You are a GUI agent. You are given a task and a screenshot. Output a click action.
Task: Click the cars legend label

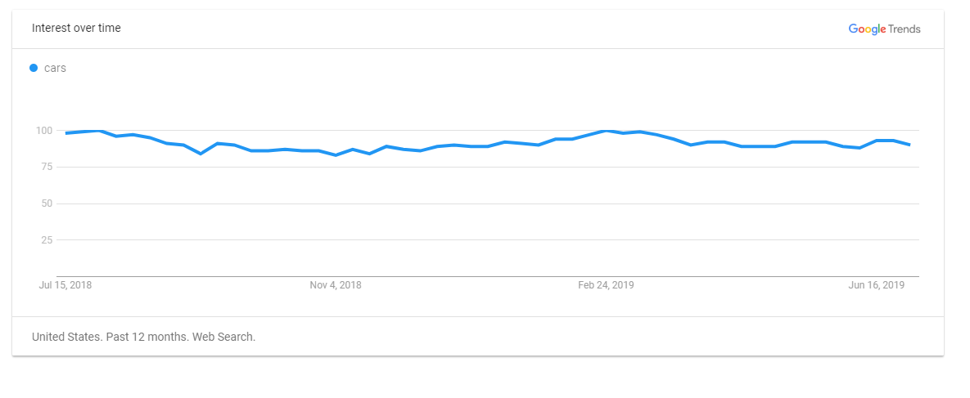(55, 68)
